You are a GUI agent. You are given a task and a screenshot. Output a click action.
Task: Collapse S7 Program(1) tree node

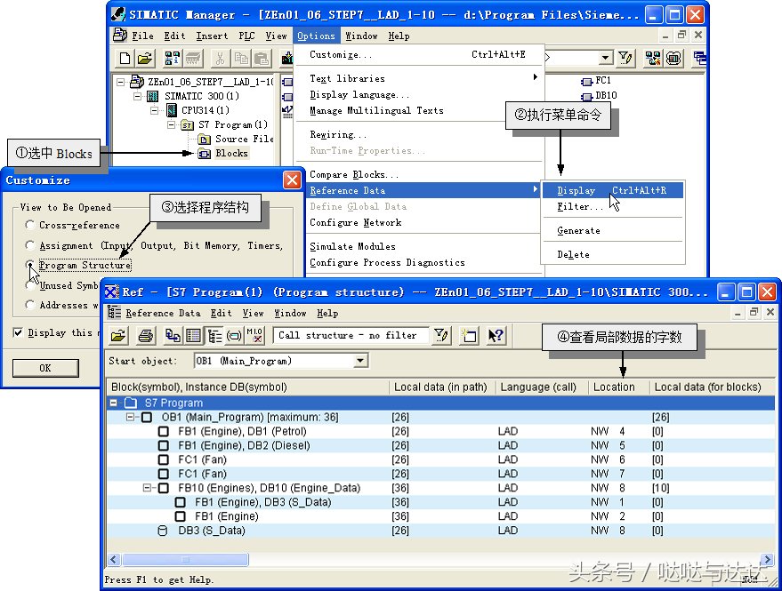click(x=171, y=124)
